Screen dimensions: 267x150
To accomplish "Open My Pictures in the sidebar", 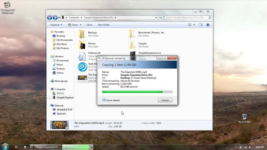I will tap(63, 48).
